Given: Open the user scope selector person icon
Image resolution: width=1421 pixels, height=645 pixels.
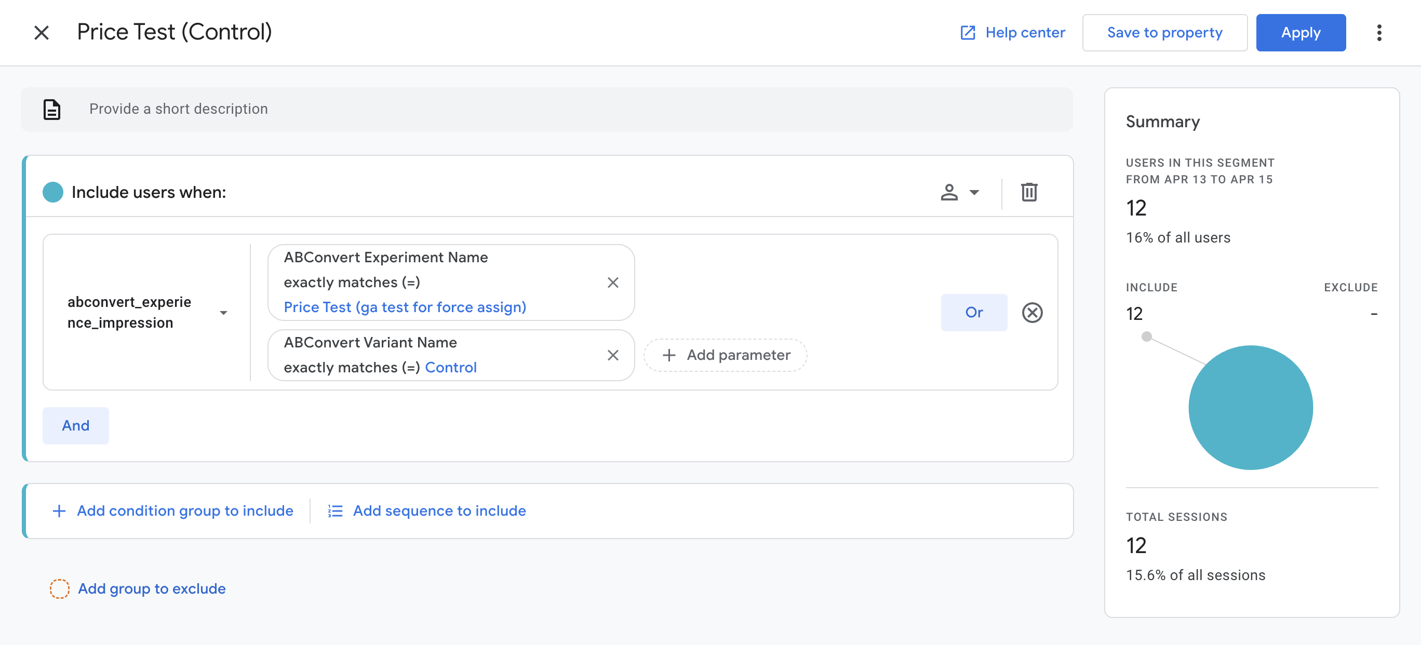Looking at the screenshot, I should point(949,192).
